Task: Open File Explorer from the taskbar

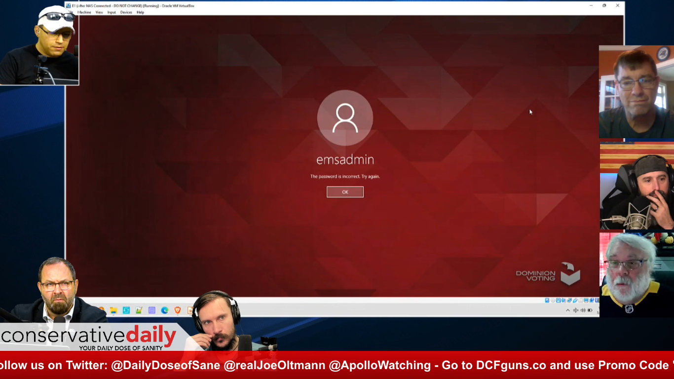Action: click(x=113, y=310)
